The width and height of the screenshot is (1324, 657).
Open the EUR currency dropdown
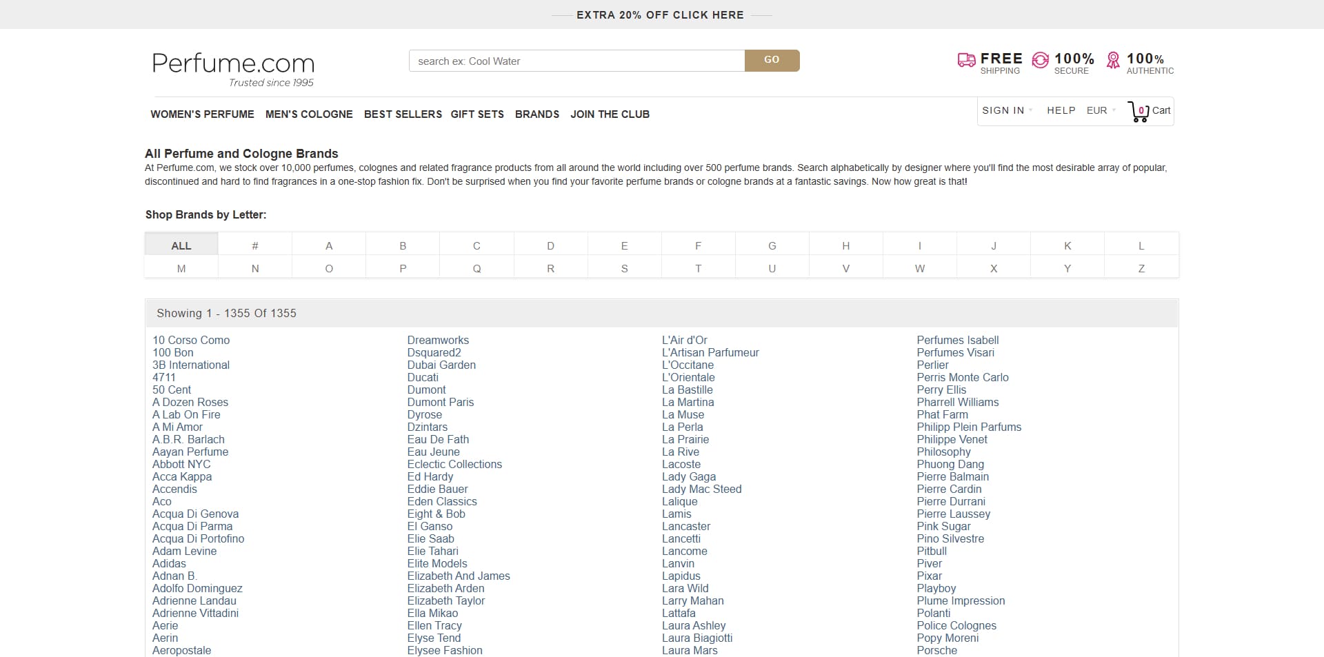point(1101,110)
